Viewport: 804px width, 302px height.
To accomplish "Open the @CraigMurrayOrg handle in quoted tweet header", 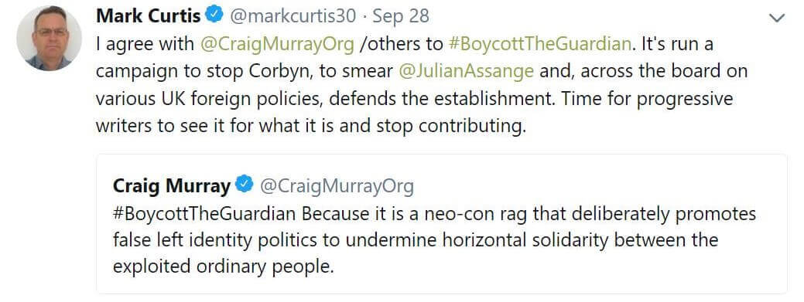I will [x=337, y=186].
